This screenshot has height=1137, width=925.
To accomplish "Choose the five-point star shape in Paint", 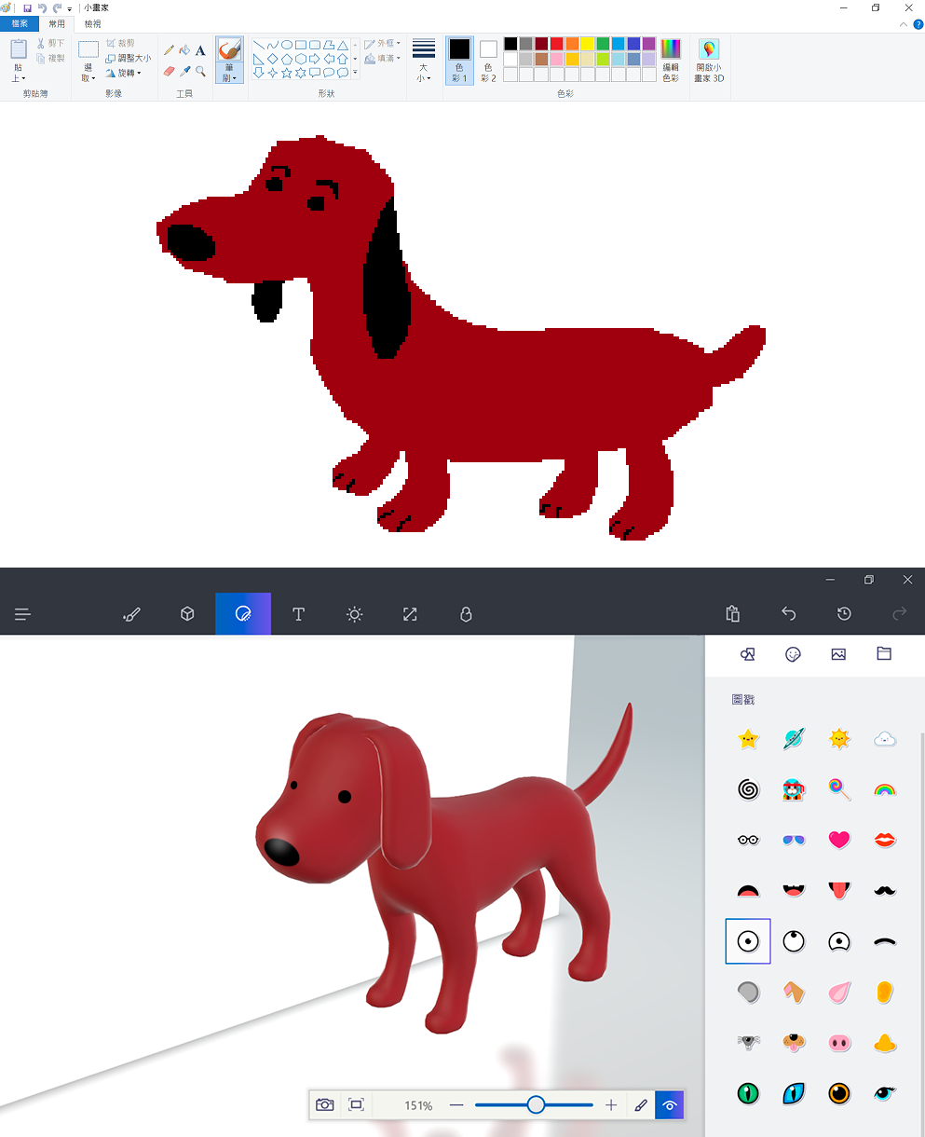I will click(287, 72).
